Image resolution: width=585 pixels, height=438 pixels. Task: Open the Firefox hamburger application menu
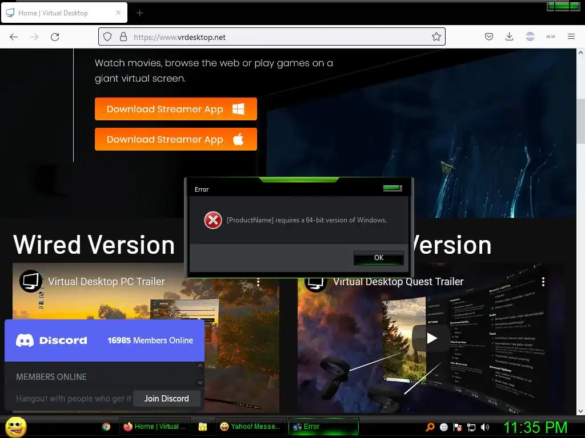pos(571,36)
